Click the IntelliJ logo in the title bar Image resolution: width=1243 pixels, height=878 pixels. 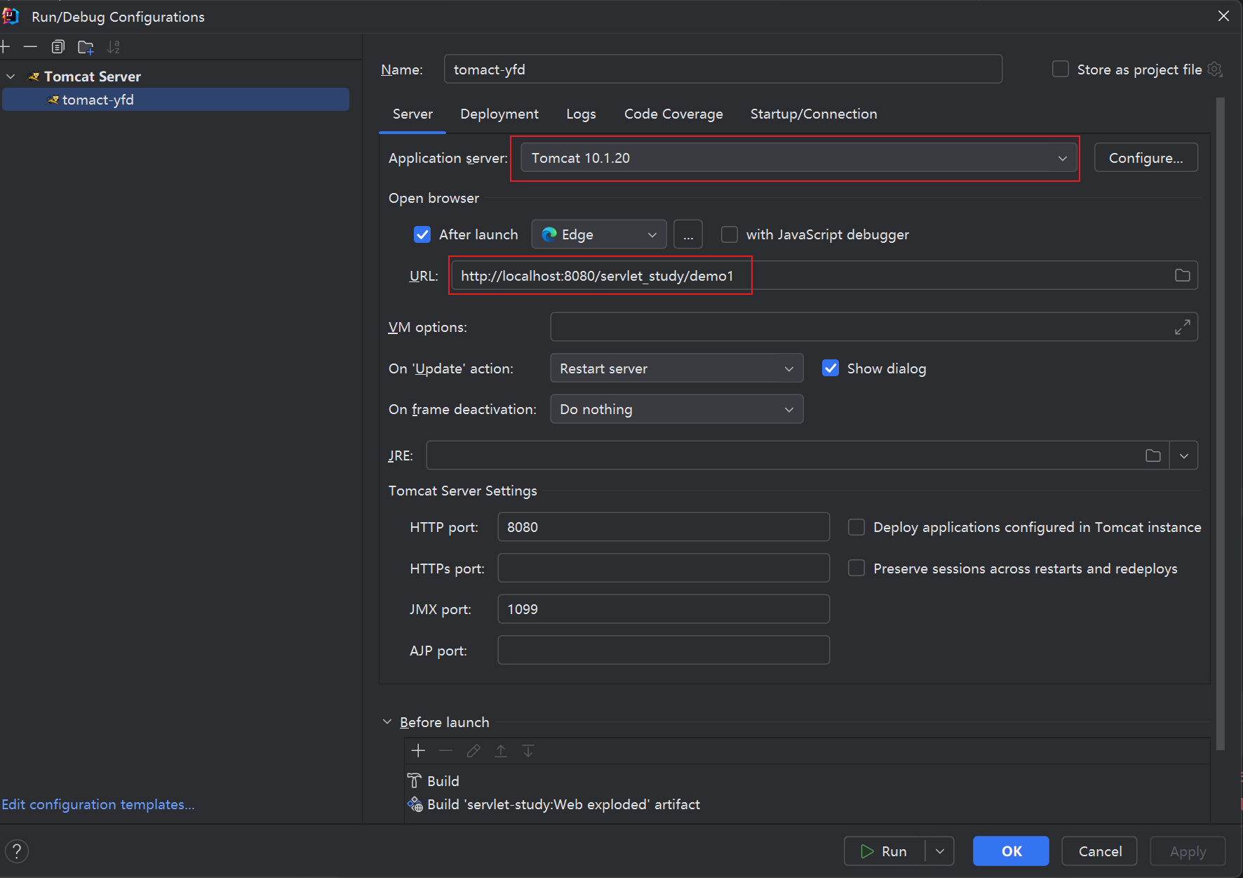click(x=11, y=16)
